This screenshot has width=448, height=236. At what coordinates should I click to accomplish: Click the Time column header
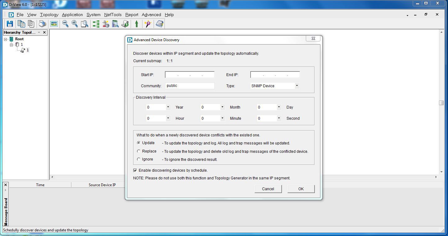tap(40, 185)
